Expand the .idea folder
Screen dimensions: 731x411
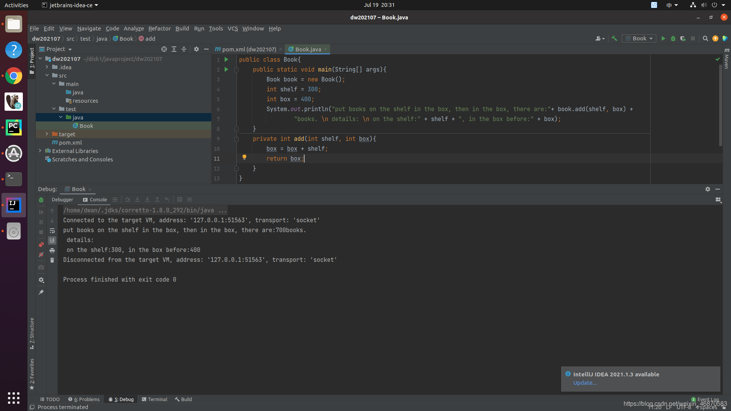[47, 67]
